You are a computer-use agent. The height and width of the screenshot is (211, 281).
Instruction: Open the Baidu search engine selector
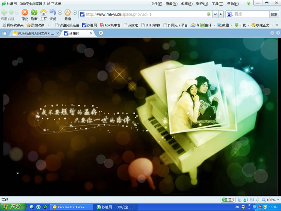pyautogui.click(x=230, y=14)
